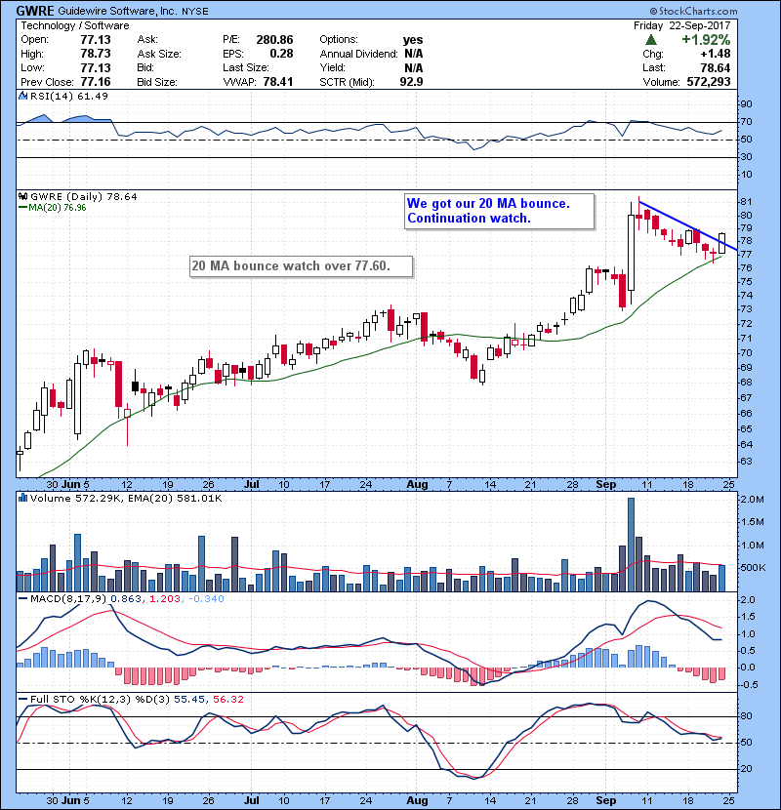
Task: Click the volume bars icon beside Volume label
Action: tap(22, 498)
